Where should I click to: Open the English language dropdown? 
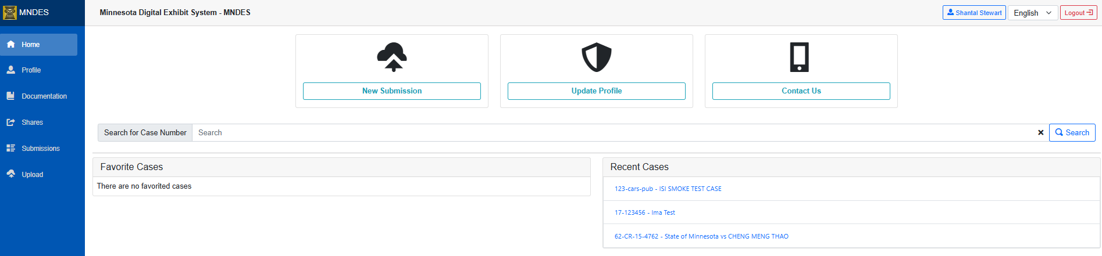[x=1033, y=13]
